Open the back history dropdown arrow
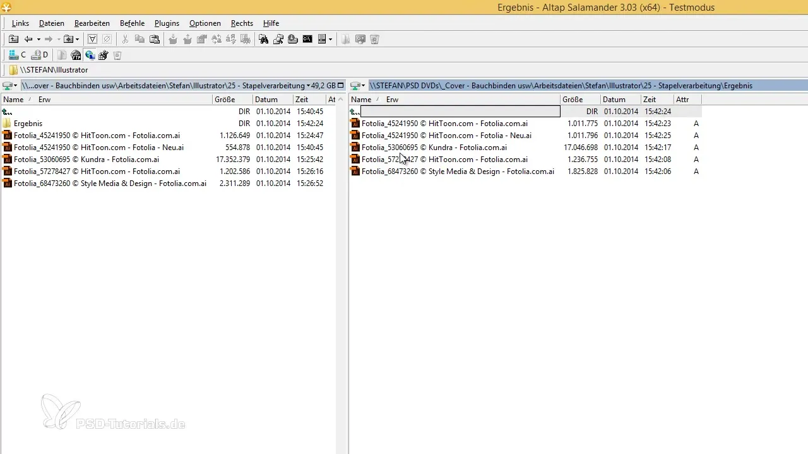 coord(39,39)
